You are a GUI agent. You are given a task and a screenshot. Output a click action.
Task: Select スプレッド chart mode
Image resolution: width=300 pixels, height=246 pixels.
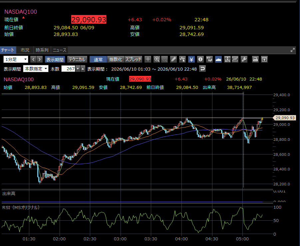[134, 59]
